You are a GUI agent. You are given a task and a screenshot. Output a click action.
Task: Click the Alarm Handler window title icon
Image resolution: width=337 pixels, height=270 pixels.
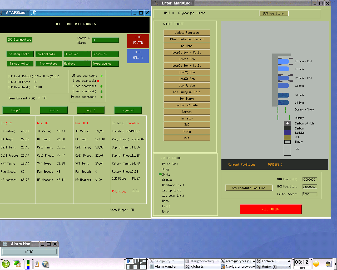point(5,244)
